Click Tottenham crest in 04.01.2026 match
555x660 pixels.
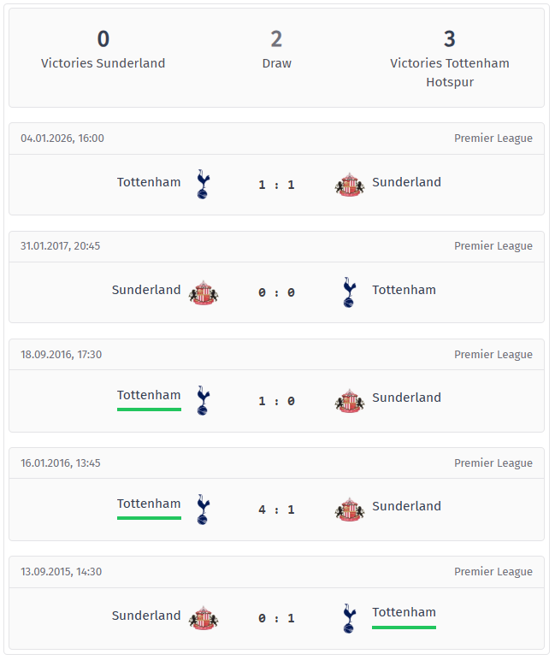(203, 184)
